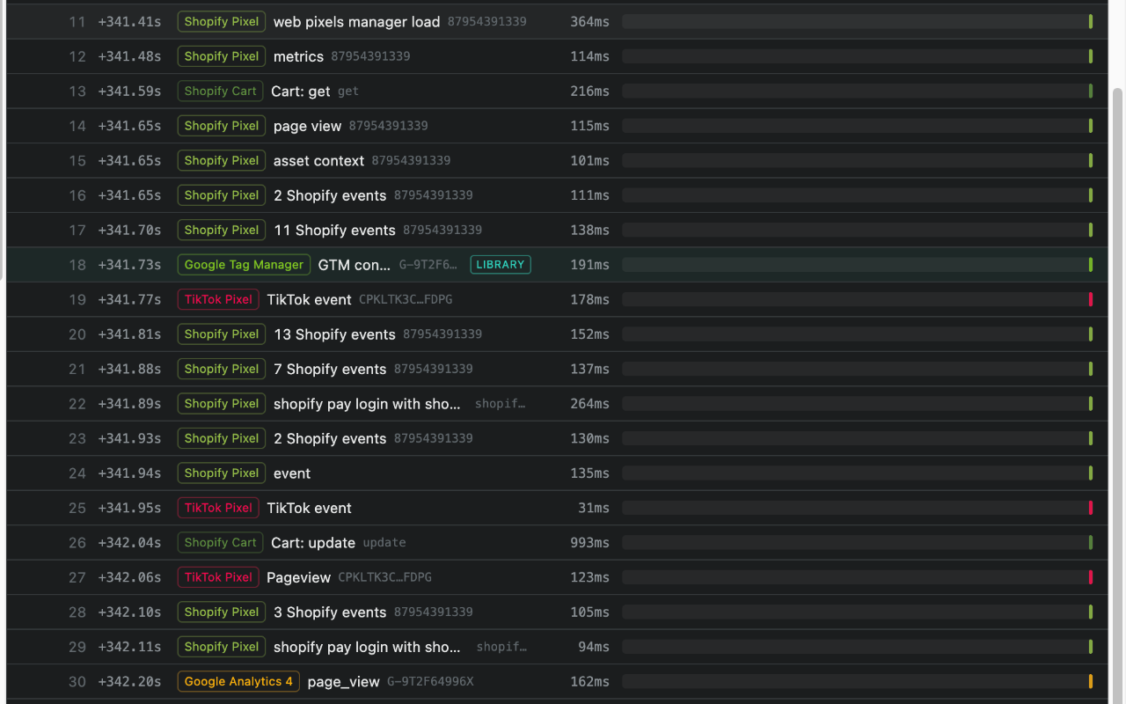Click the Google Analytics 4 badge
Viewport: 1126px width, 704px height.
click(238, 681)
